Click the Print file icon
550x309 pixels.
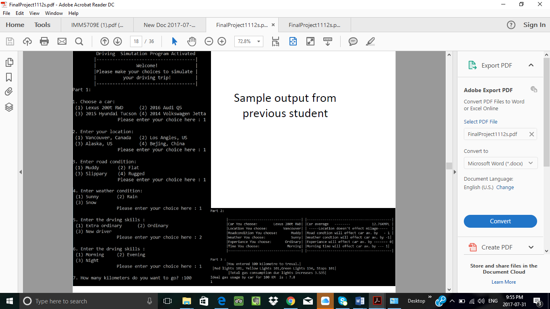(44, 41)
